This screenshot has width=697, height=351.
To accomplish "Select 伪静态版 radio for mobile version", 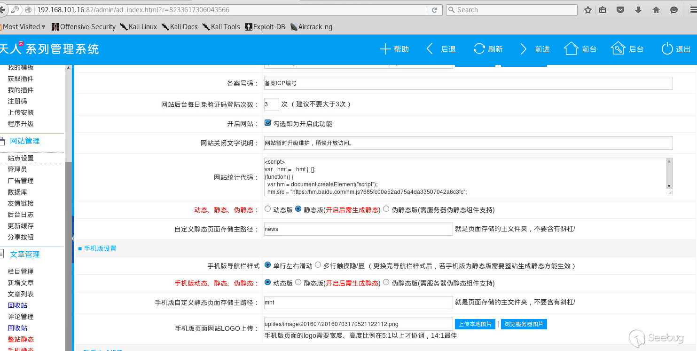I will (x=386, y=282).
